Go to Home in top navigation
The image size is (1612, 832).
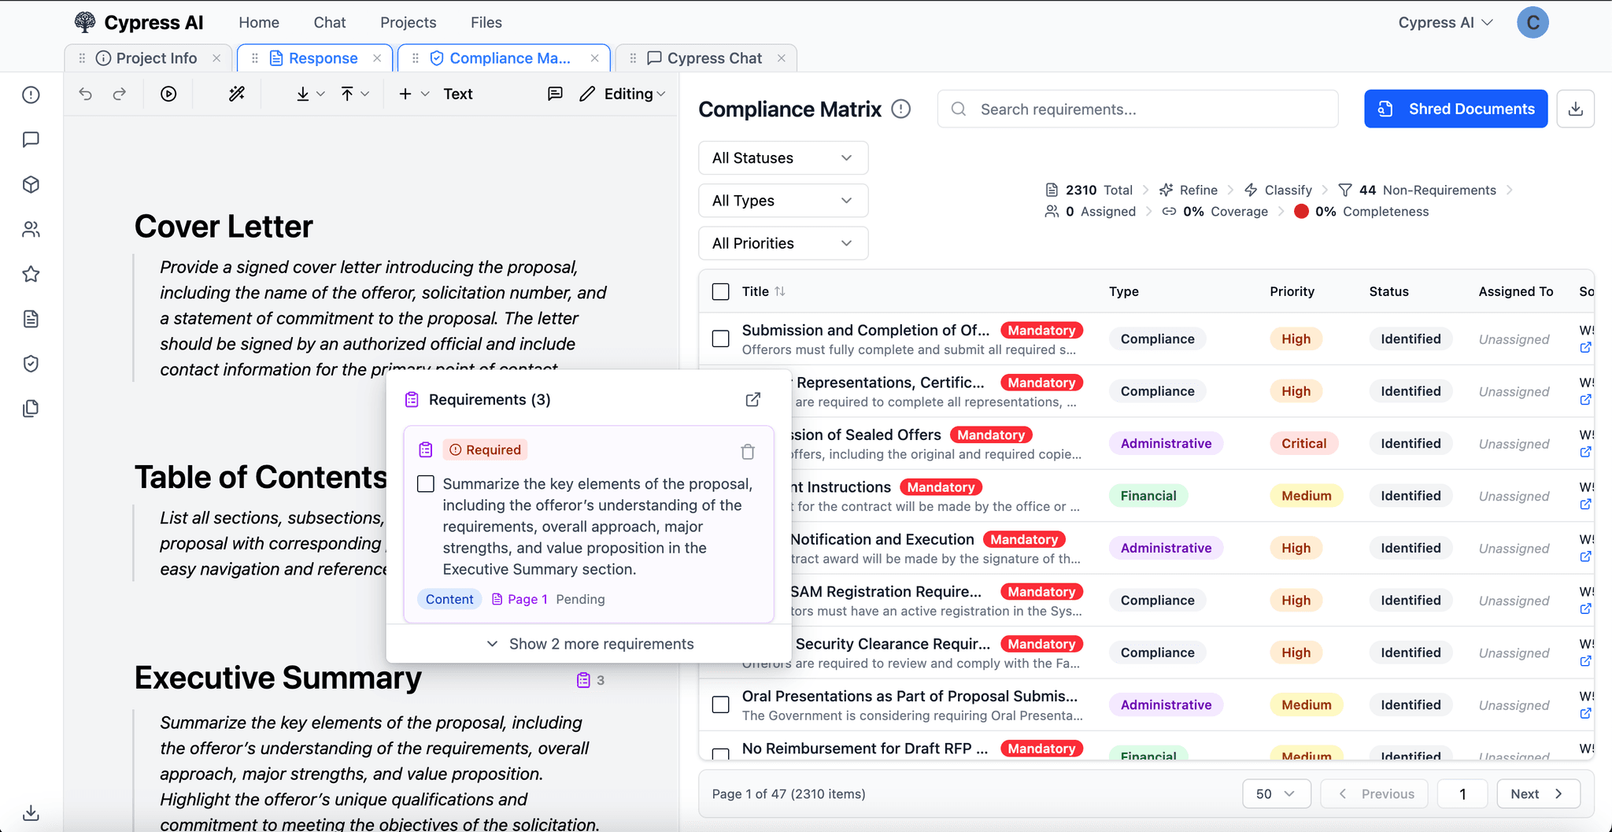pos(259,23)
